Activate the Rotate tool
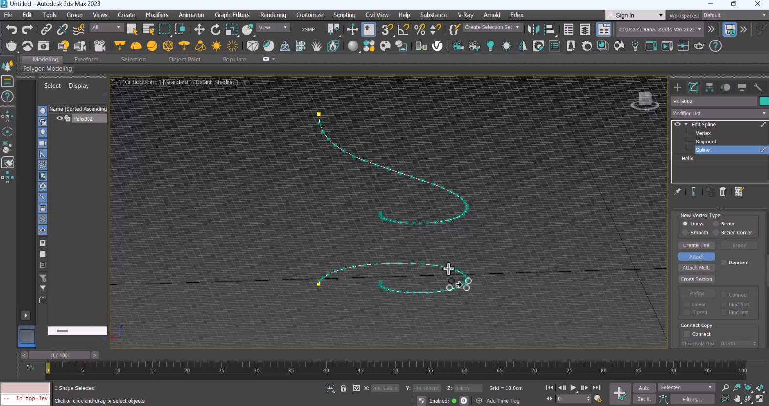This screenshot has width=769, height=406. (215, 30)
